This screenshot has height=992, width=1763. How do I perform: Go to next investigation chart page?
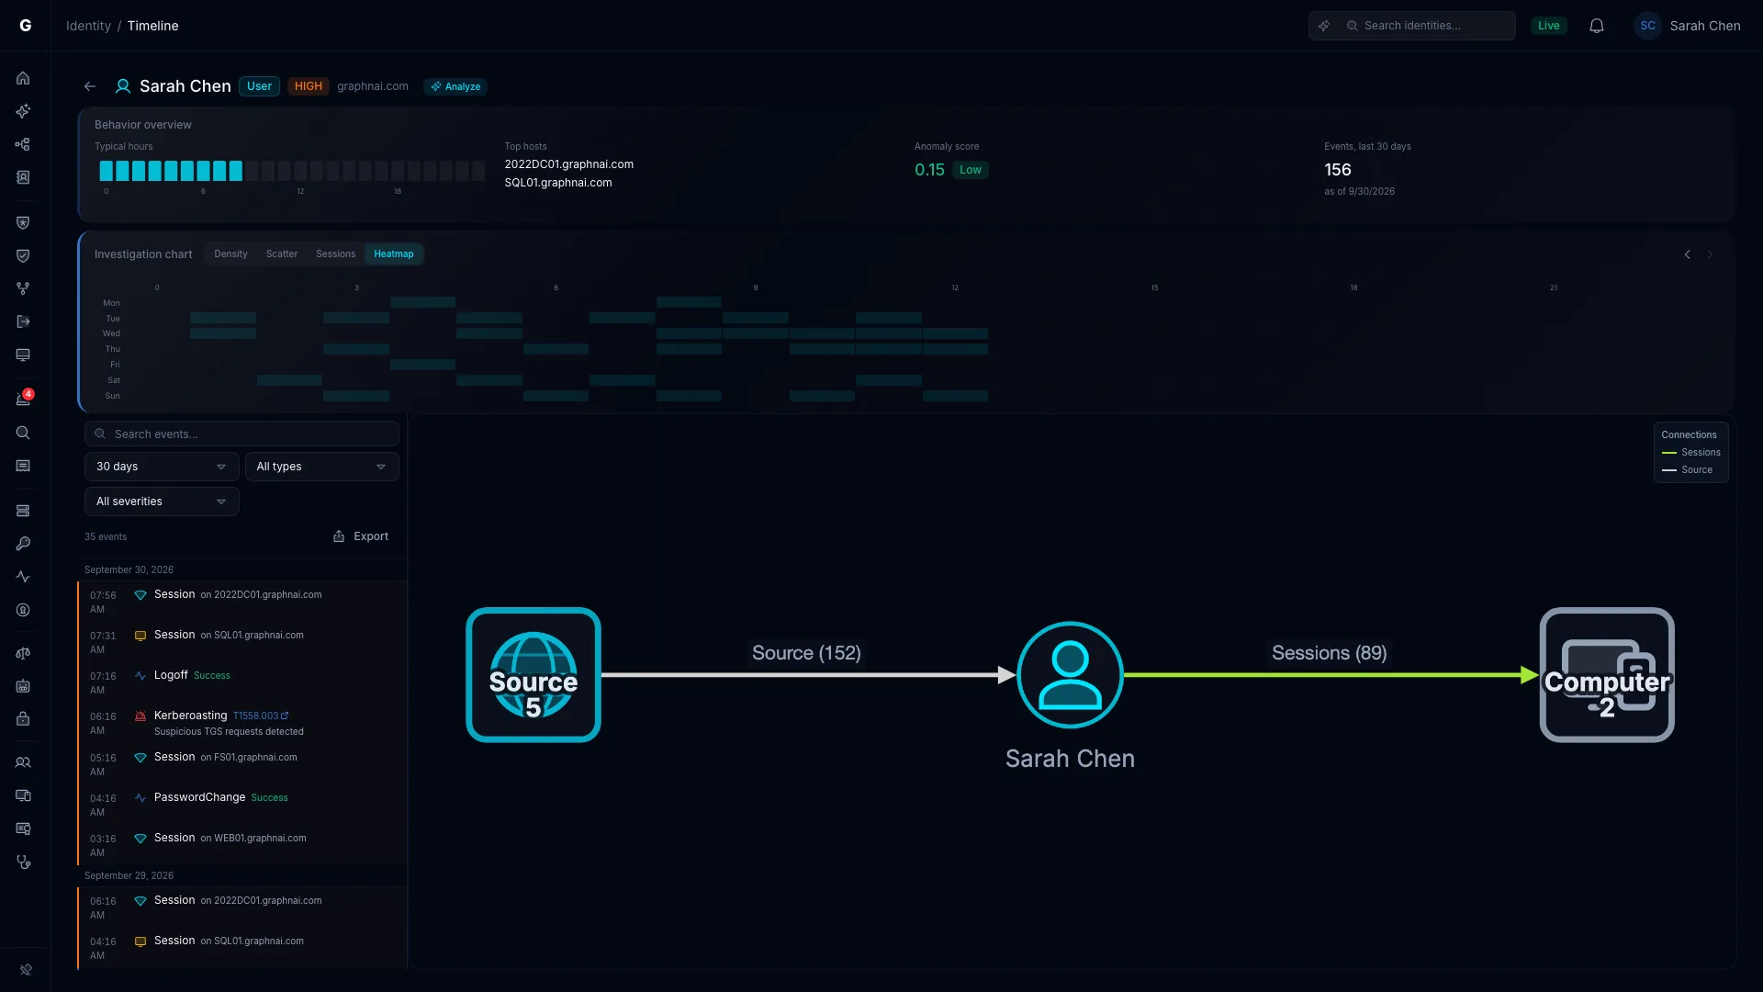point(1710,254)
